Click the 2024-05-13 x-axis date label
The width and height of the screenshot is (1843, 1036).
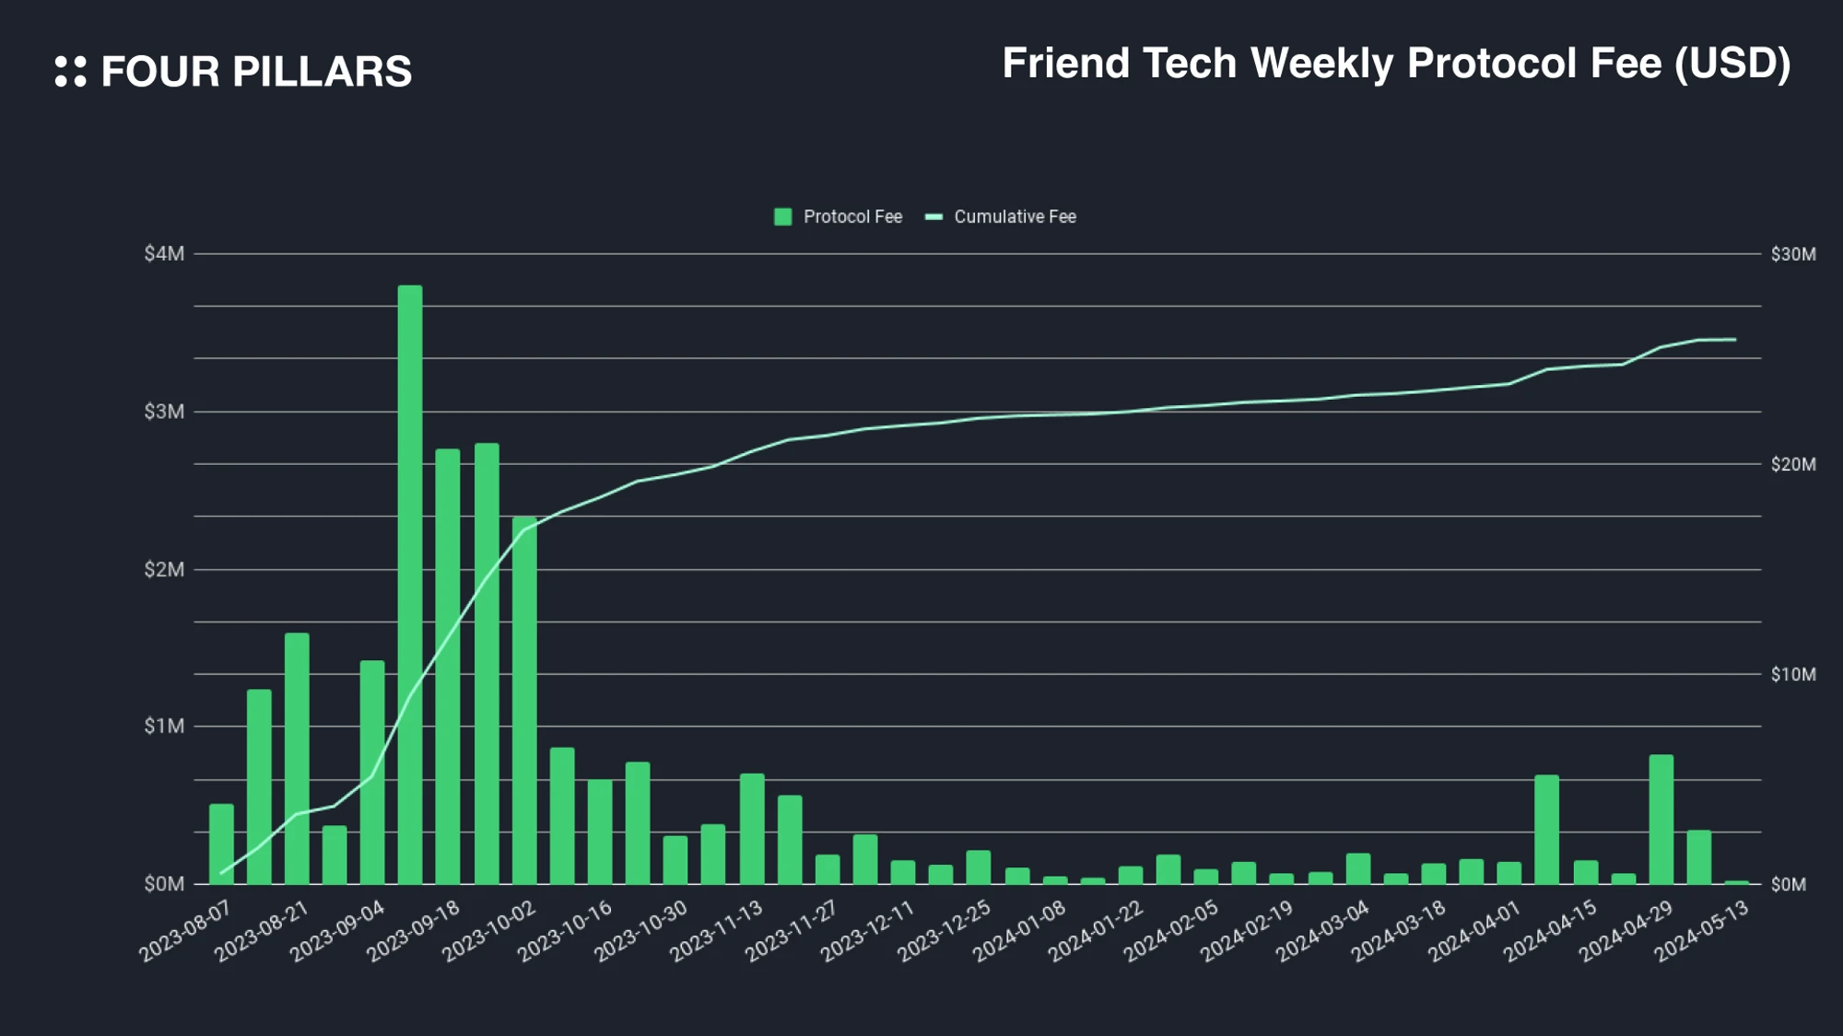click(1701, 932)
